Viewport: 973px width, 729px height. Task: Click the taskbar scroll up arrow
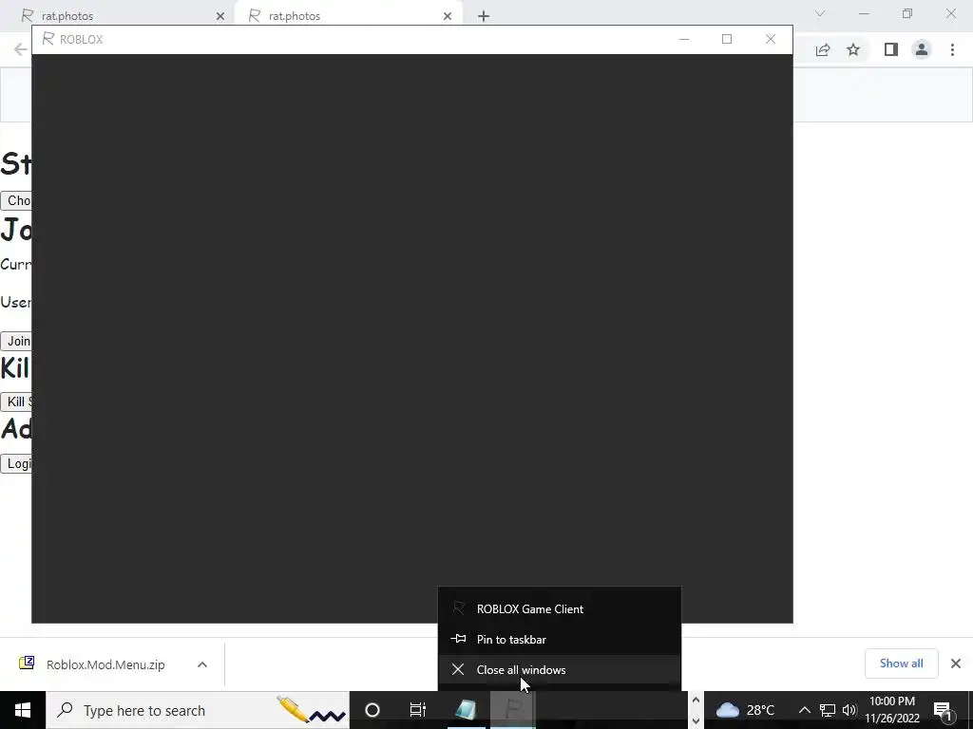pos(696,701)
